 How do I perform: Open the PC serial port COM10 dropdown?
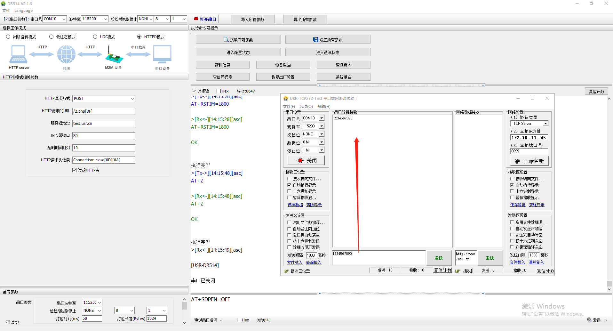point(64,19)
